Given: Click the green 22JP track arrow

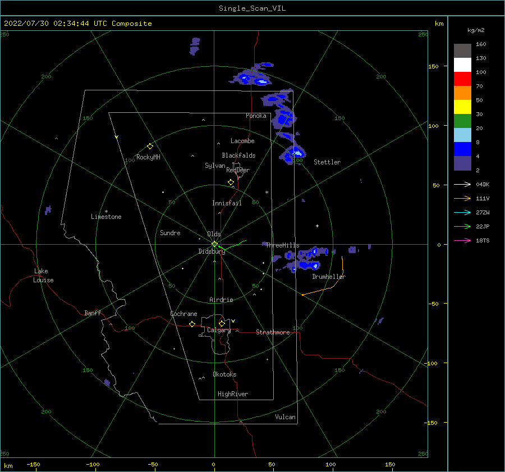Looking at the screenshot, I should click(x=462, y=227).
